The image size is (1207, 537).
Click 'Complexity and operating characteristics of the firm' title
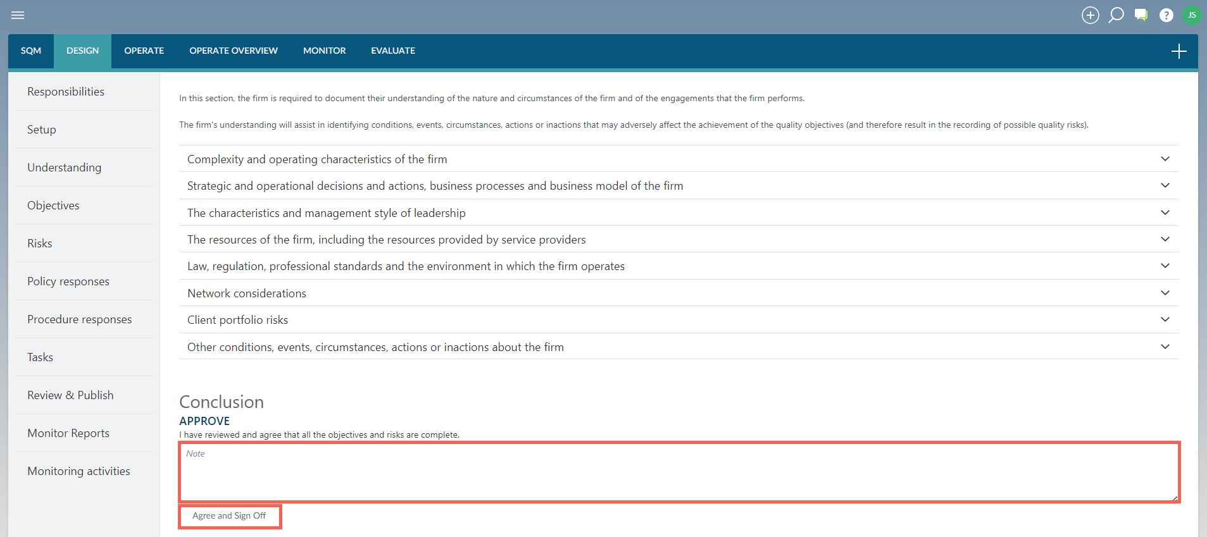coord(317,159)
